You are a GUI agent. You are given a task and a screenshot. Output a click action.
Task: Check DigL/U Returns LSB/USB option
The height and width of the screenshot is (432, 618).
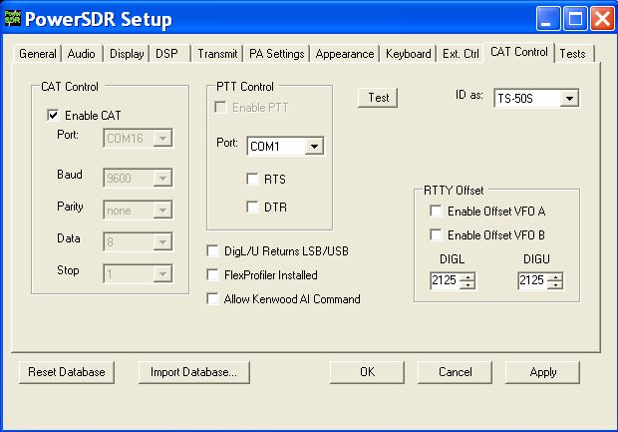(x=213, y=250)
